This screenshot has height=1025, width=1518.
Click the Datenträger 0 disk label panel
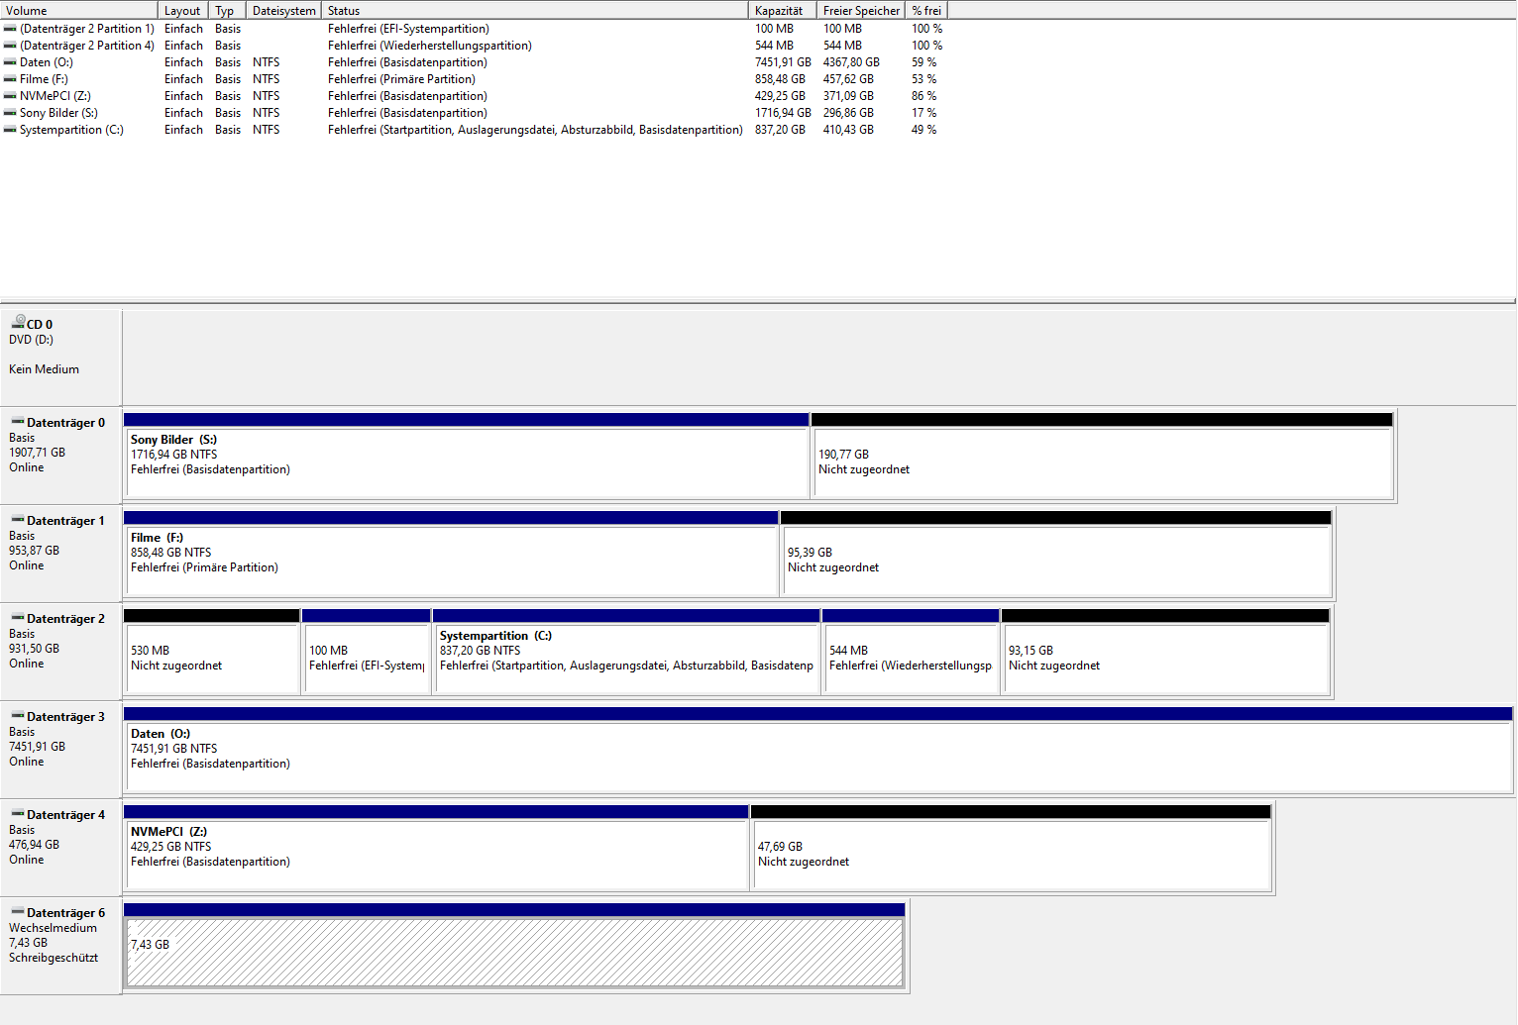(60, 455)
